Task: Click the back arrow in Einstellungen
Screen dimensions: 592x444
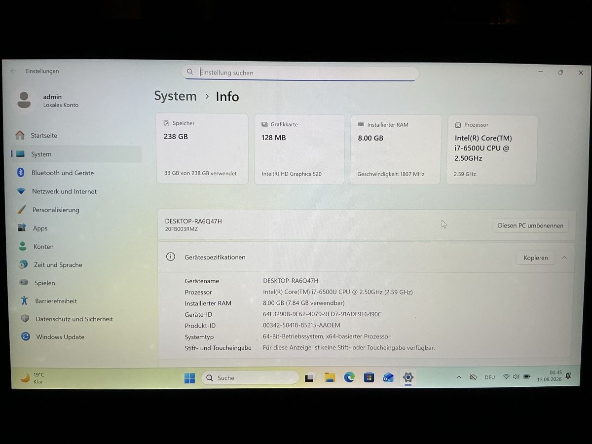Action: click(13, 71)
